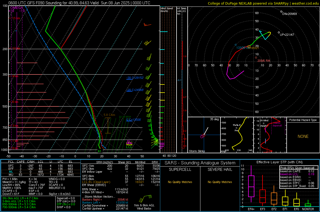The image size is (320, 212).
Task: Click the Theta-E v. Pres label
Action: click(x=236, y=128)
